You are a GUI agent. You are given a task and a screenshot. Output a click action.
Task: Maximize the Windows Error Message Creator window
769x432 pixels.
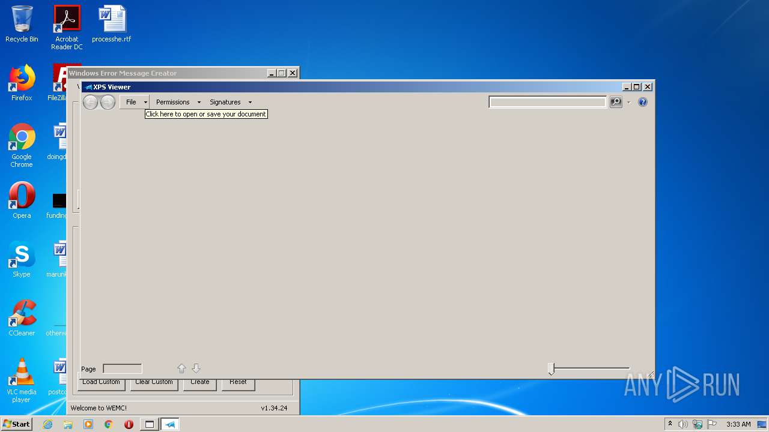281,73
